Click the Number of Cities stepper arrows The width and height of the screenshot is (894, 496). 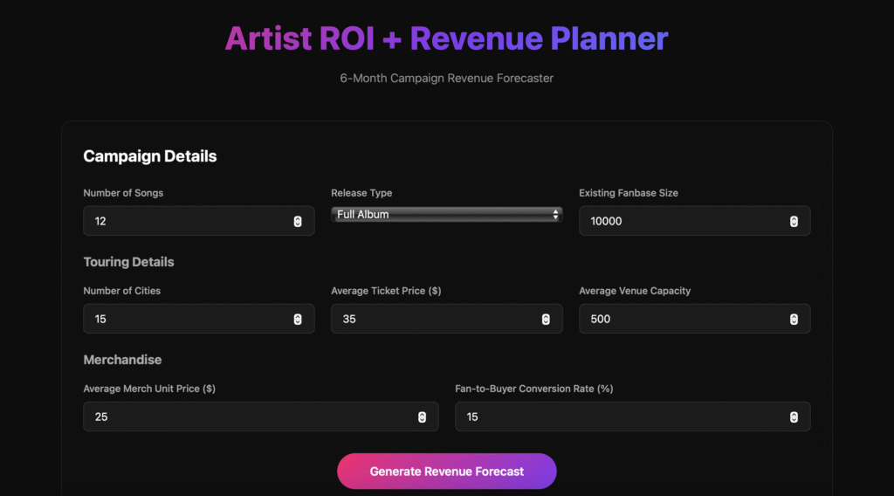coord(298,320)
